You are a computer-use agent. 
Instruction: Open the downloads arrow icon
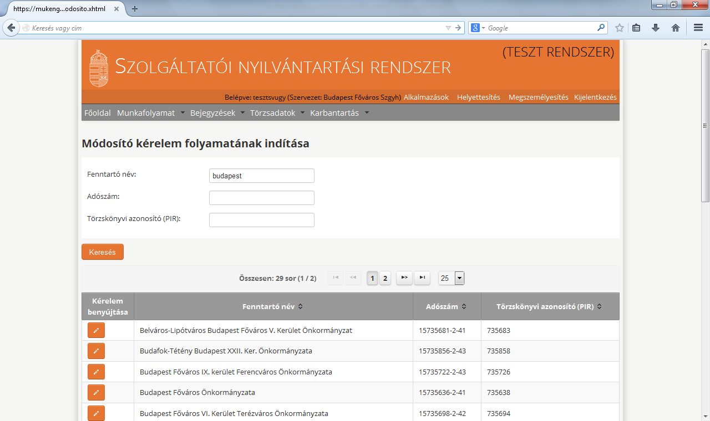click(656, 28)
